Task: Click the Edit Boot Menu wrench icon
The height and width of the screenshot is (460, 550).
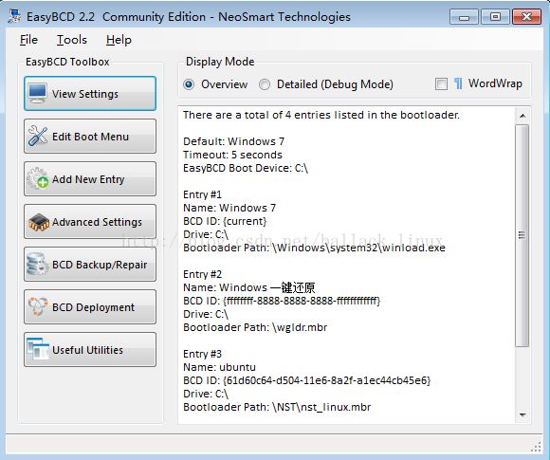Action: [x=38, y=136]
